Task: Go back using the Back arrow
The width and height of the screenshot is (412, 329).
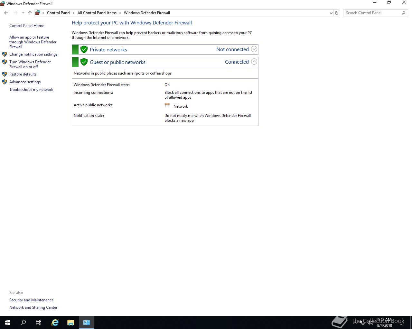Action: coord(6,13)
